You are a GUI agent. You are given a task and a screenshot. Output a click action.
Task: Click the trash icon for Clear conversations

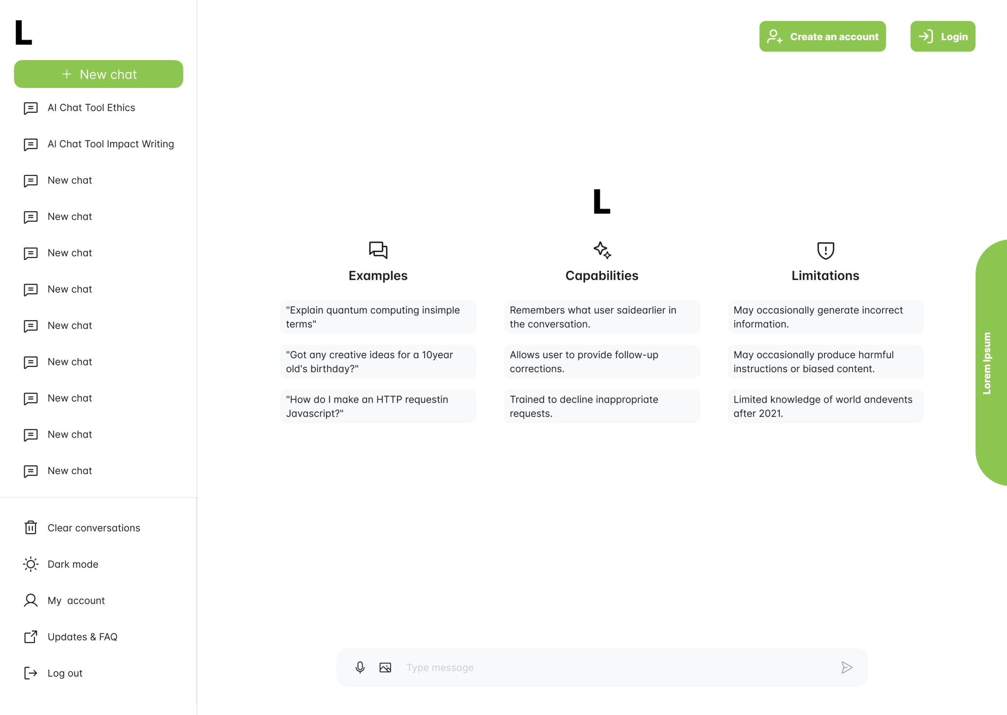(x=30, y=528)
